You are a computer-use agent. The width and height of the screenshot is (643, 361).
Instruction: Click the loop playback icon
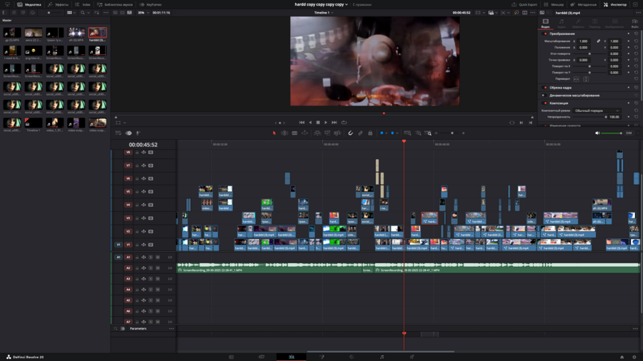click(344, 123)
